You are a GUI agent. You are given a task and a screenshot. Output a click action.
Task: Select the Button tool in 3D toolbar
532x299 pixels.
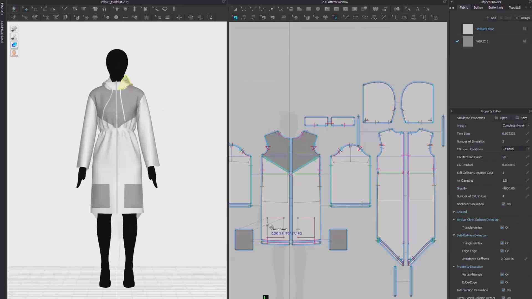pos(116,17)
